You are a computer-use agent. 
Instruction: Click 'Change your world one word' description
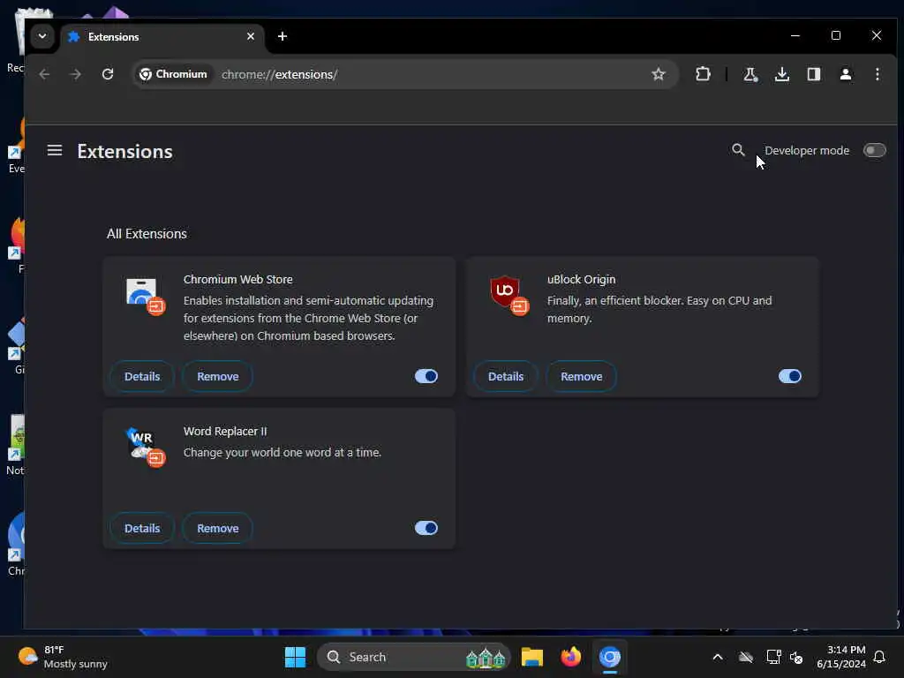coord(282,453)
